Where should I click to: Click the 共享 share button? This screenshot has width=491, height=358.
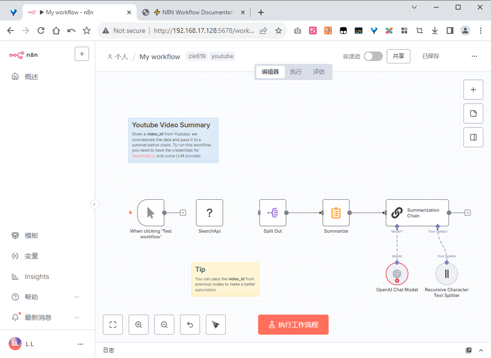pyautogui.click(x=398, y=56)
